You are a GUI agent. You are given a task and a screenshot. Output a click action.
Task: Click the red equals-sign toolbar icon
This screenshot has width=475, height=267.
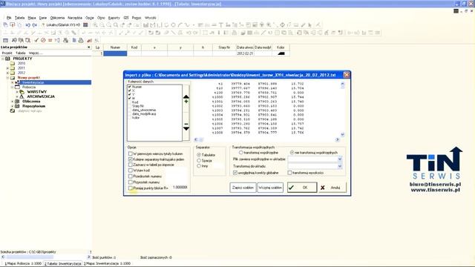(50, 40)
